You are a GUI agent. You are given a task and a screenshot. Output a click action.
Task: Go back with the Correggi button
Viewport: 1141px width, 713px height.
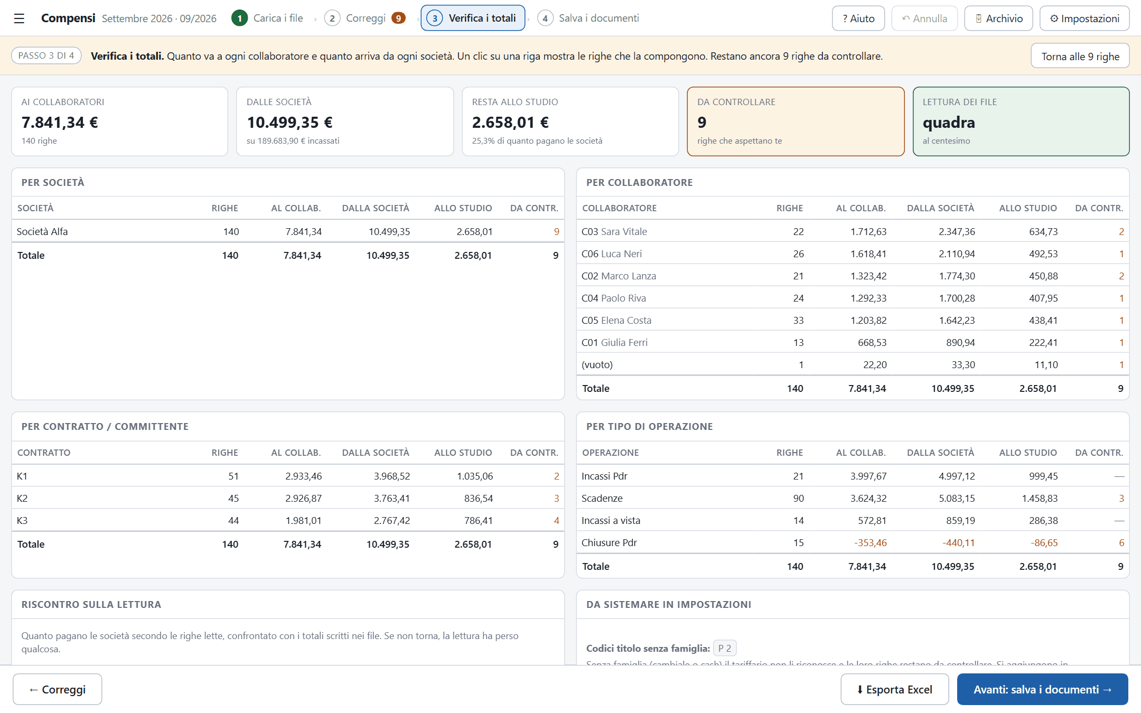coord(58,689)
